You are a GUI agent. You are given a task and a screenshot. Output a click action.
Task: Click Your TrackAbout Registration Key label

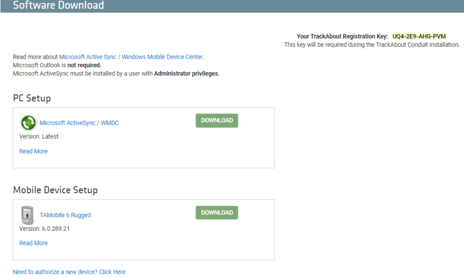[x=342, y=37]
